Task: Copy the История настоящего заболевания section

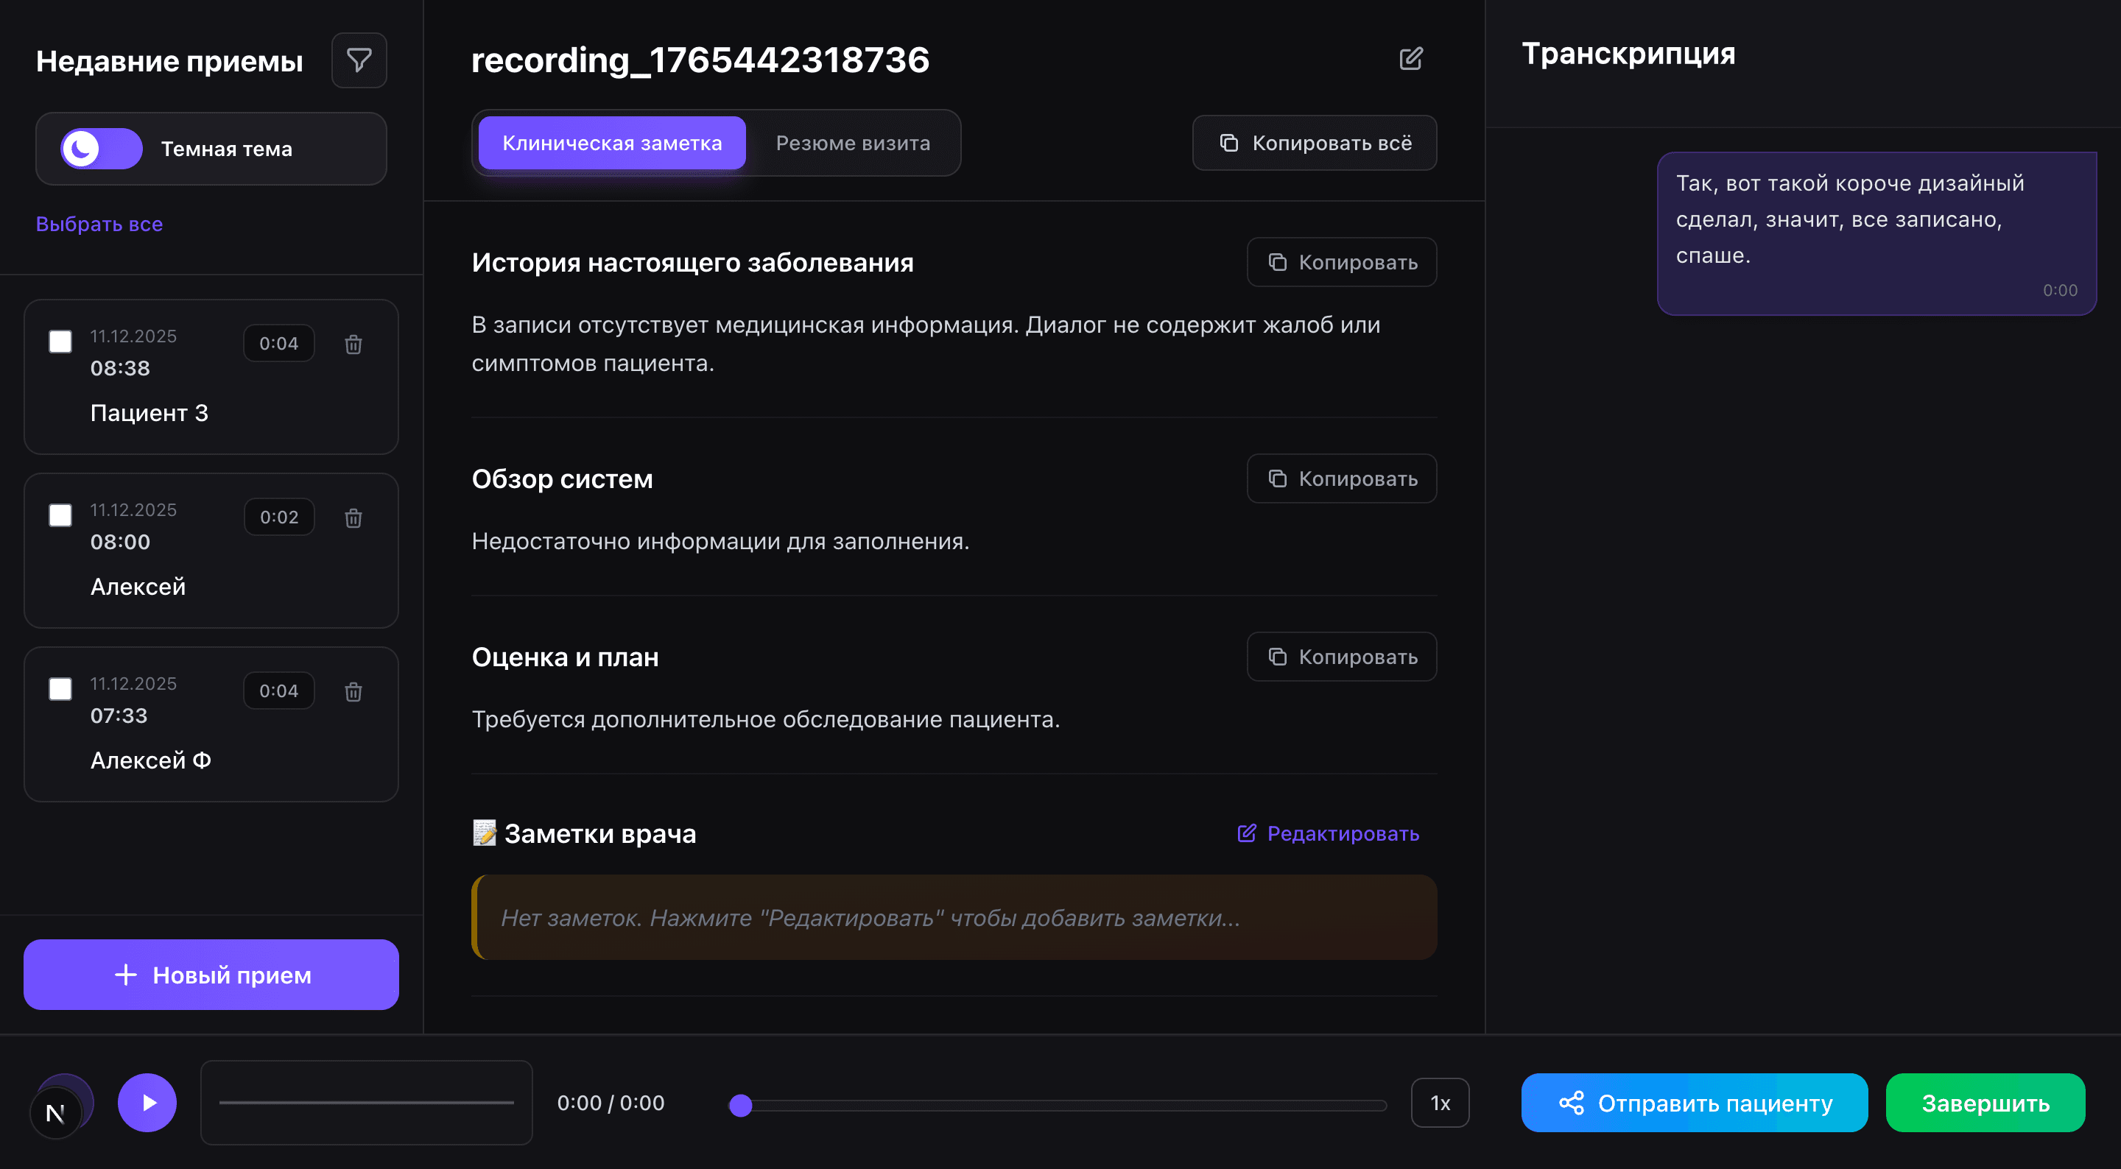Action: (x=1341, y=262)
